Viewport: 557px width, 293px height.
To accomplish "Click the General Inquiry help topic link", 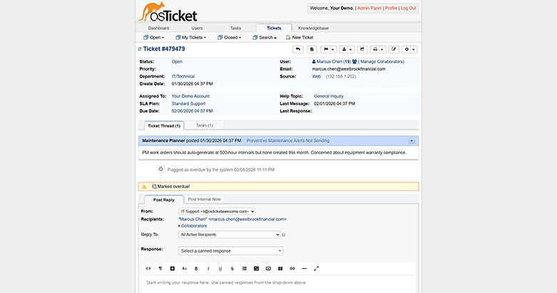I will (x=329, y=96).
